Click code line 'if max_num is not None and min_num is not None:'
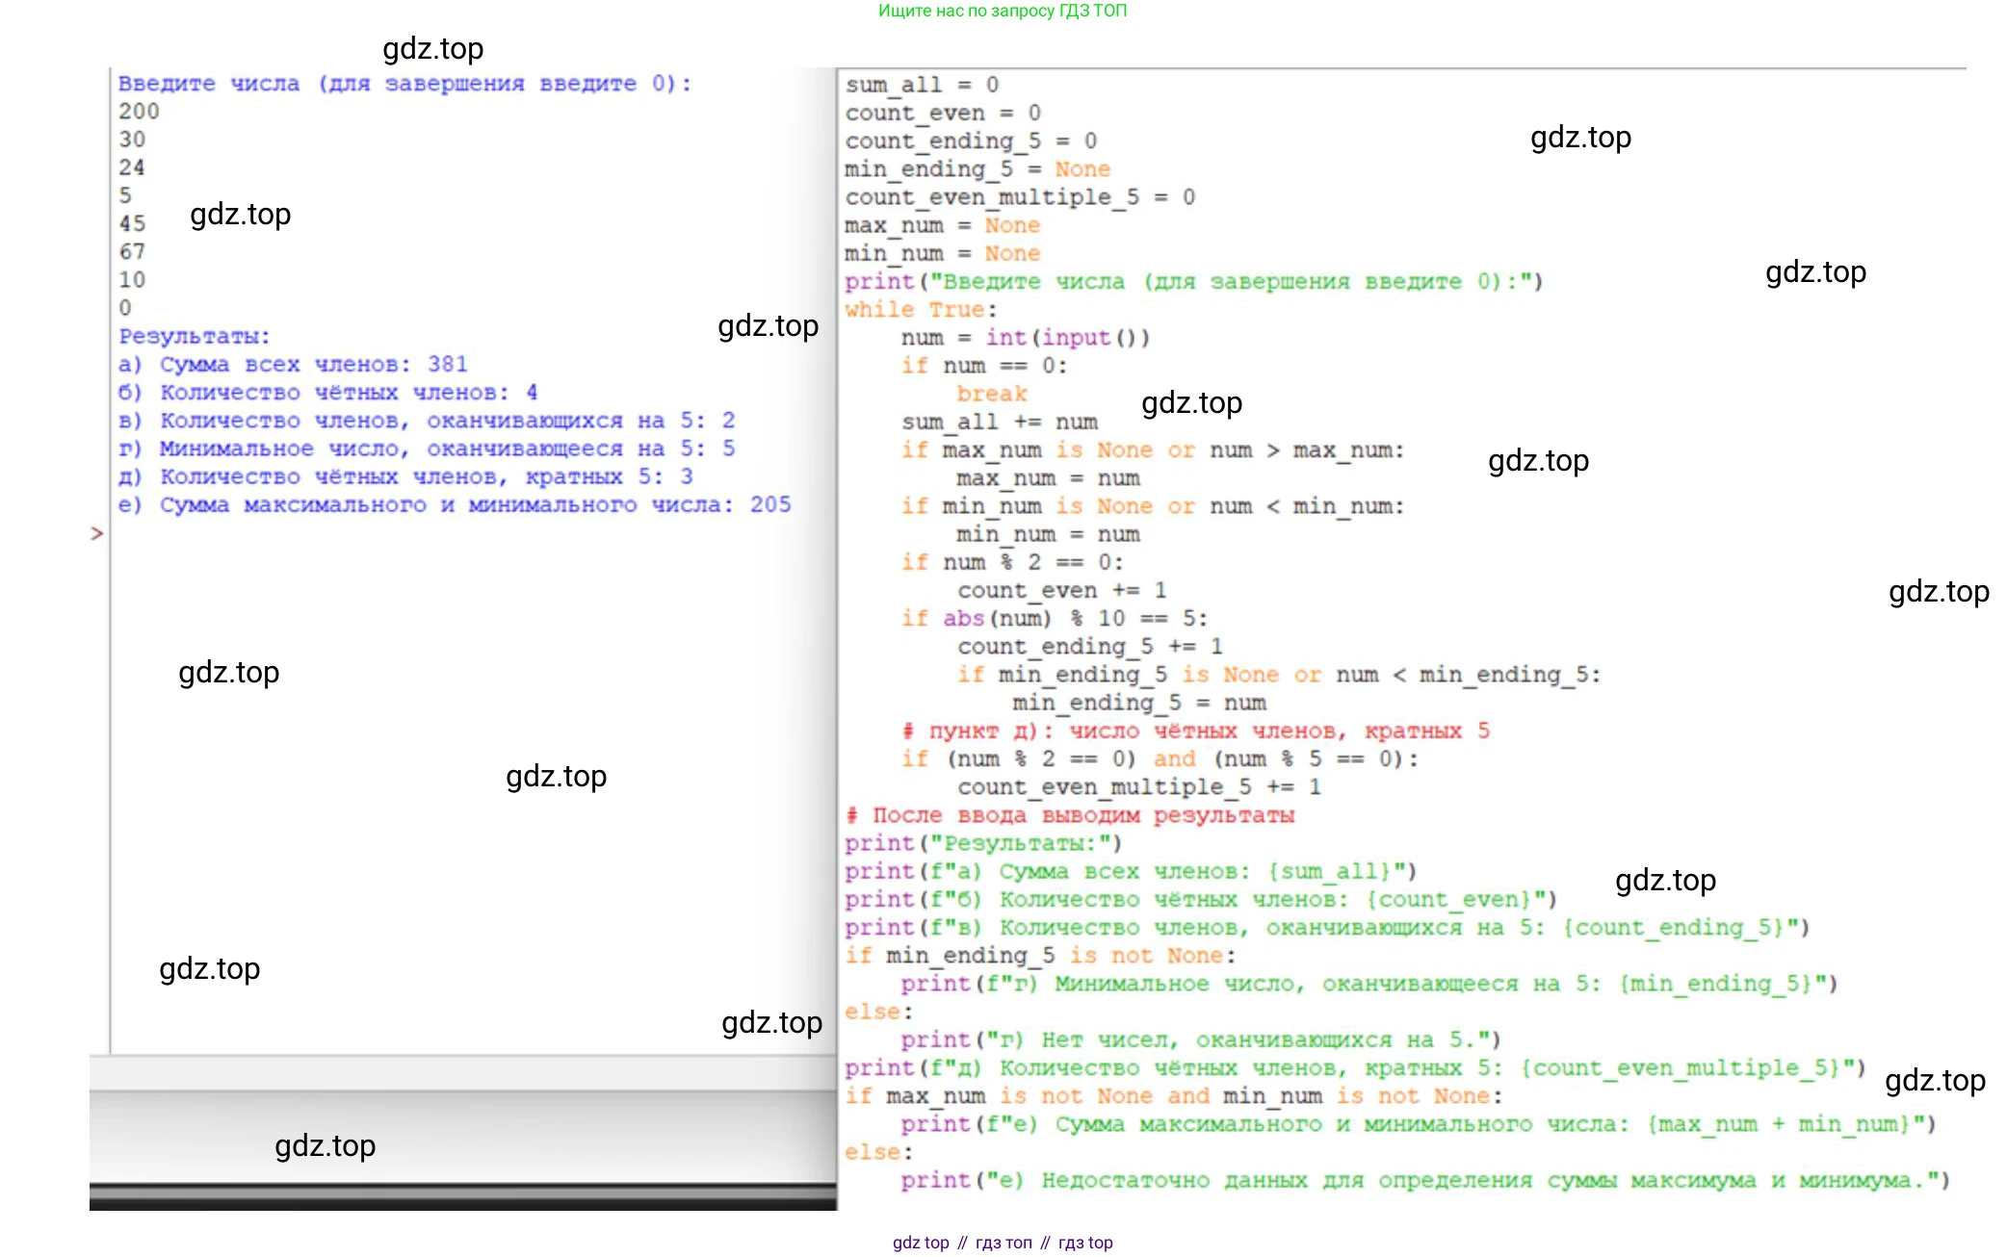Viewport: 2007px width, 1257px height. [1174, 1096]
